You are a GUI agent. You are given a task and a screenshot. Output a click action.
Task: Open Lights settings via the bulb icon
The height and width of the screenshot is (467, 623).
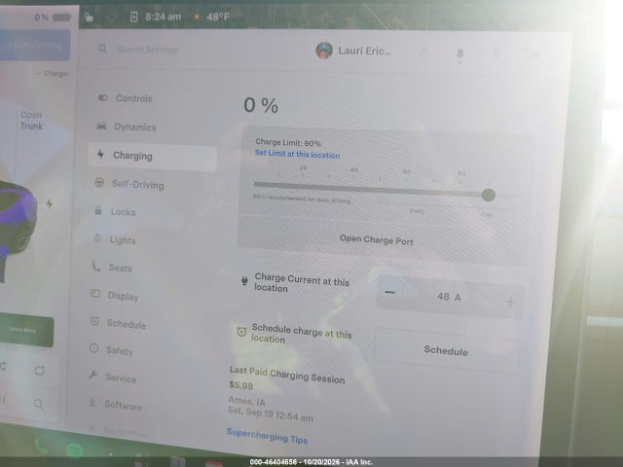pos(97,238)
